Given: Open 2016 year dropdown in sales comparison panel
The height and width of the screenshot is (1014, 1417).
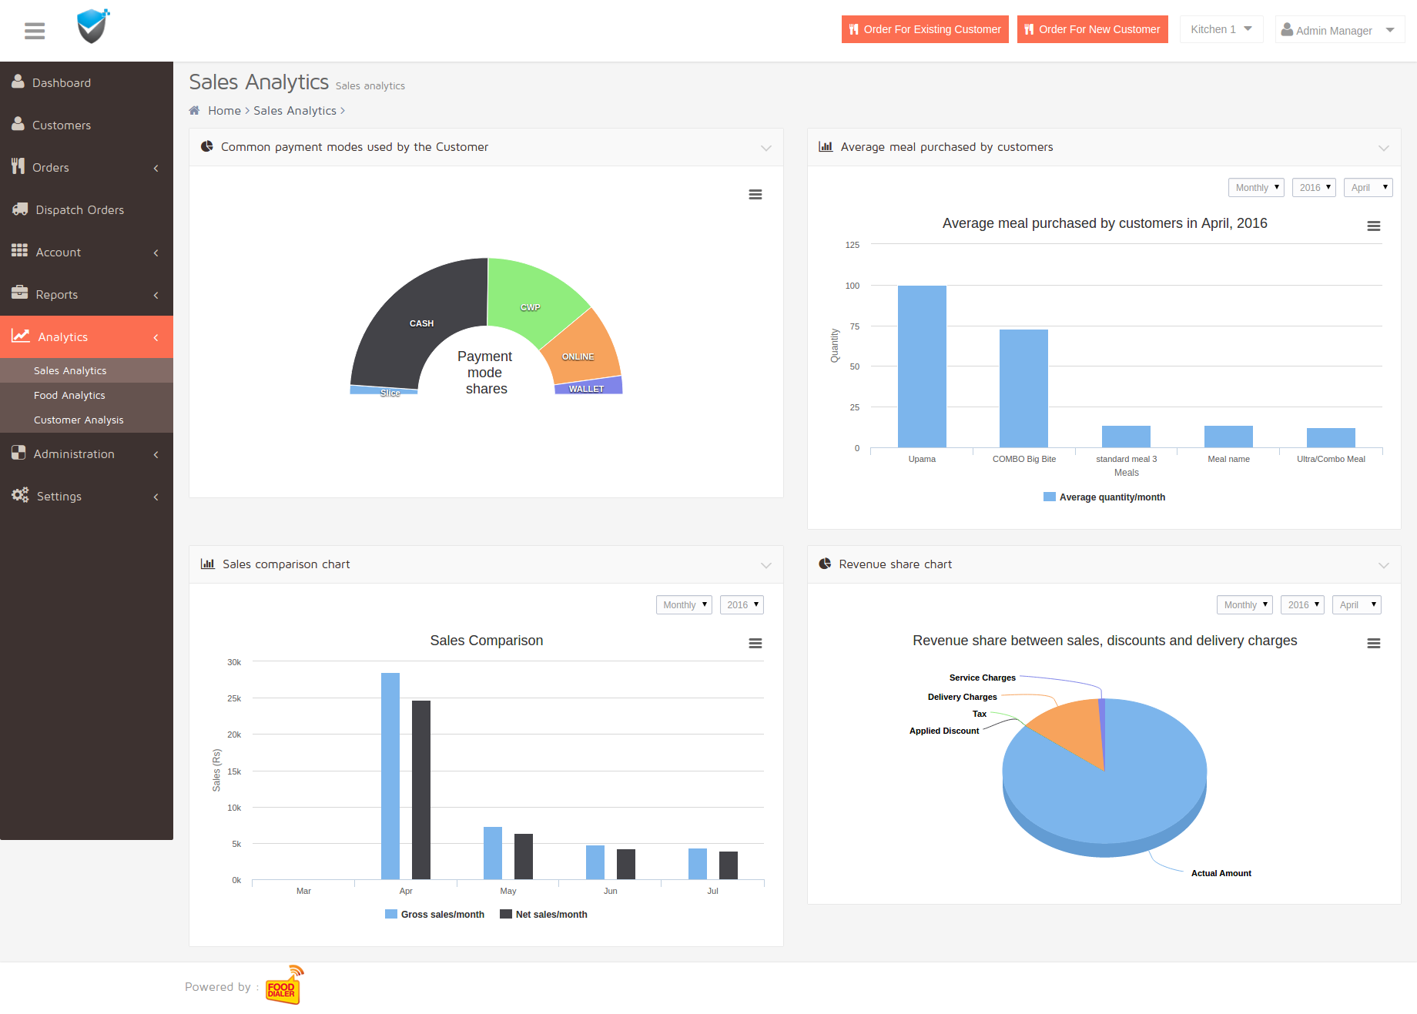Looking at the screenshot, I should click(x=742, y=604).
